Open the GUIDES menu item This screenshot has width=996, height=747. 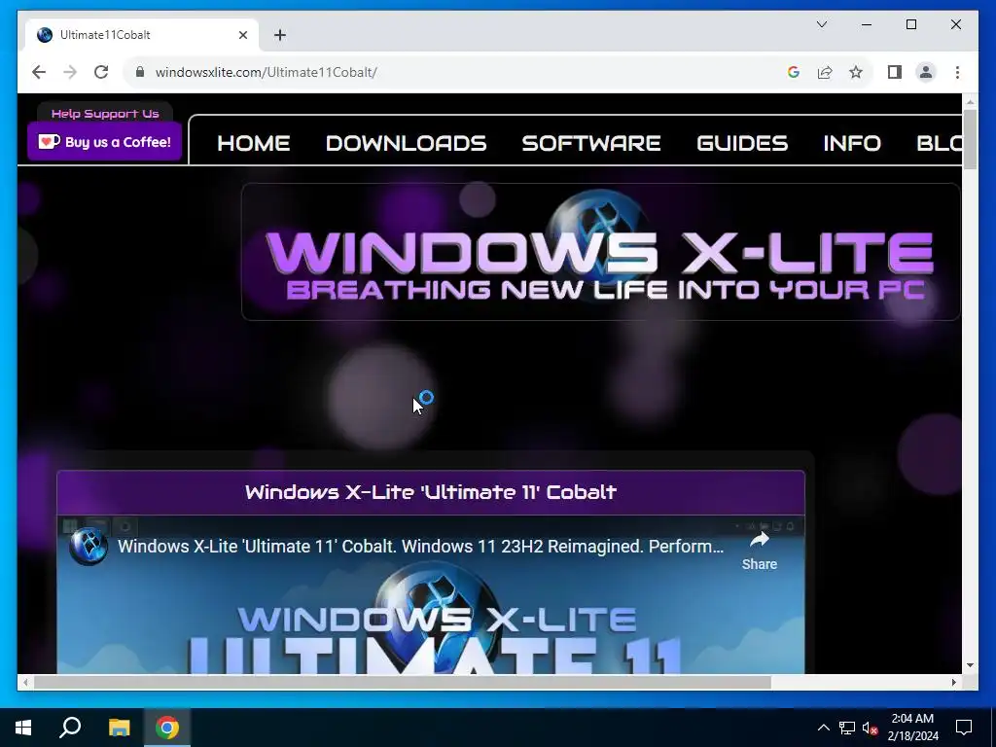click(x=742, y=144)
